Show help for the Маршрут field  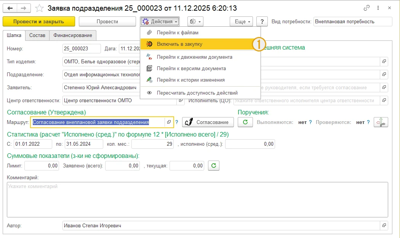click(176, 122)
